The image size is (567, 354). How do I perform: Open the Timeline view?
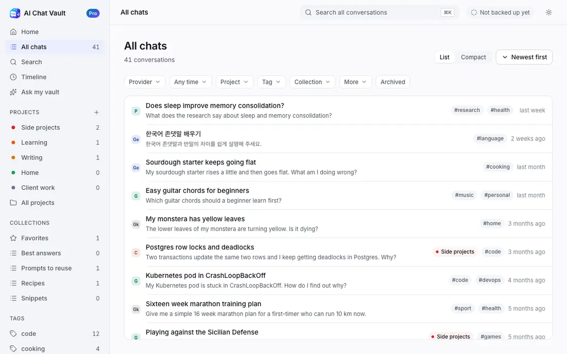pyautogui.click(x=55, y=77)
